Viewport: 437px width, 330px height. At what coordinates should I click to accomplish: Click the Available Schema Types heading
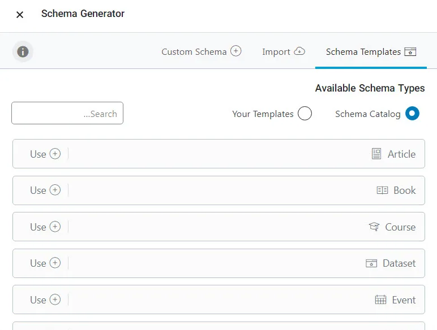370,88
